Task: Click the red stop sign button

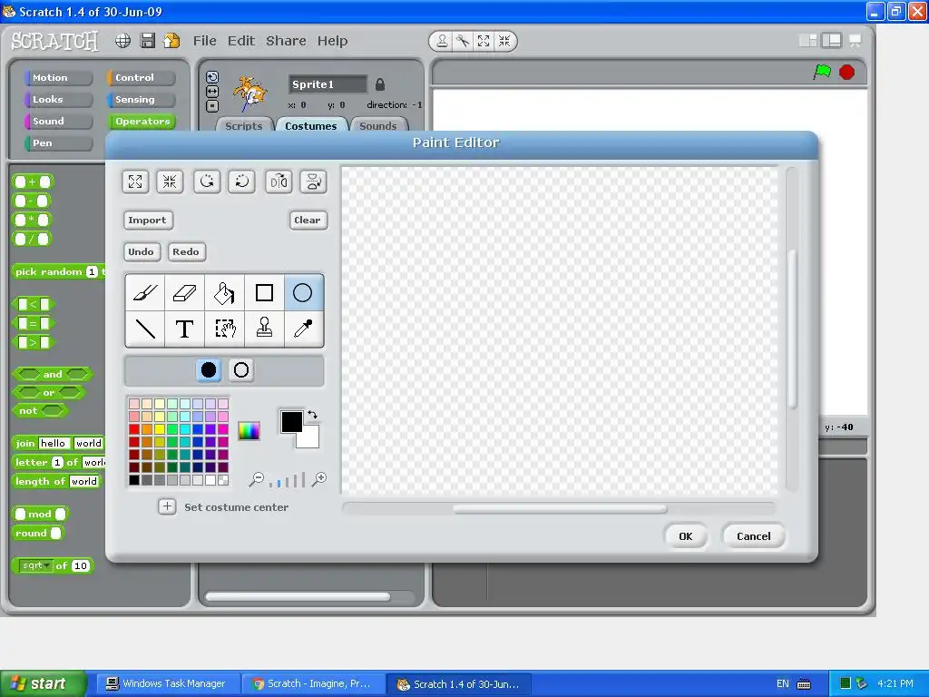Action: [x=847, y=73]
